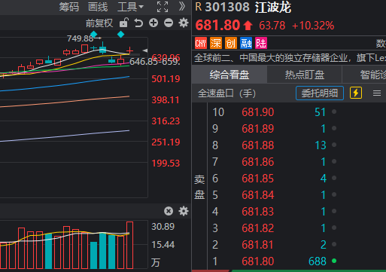Click the 陆 stock connect tag
This screenshot has width=386, height=272.
tap(261, 43)
